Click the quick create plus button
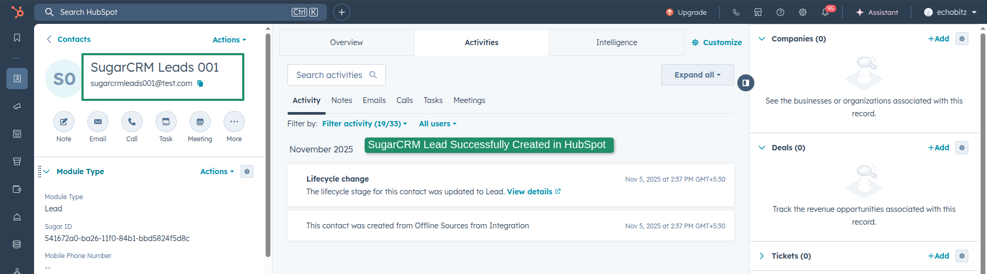This screenshot has width=987, height=274. (x=342, y=12)
